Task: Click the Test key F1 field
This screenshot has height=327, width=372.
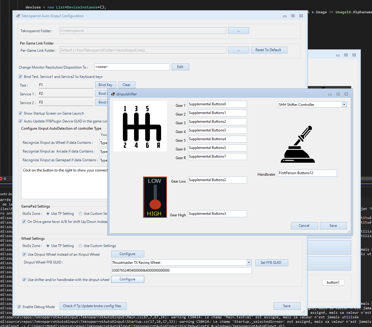Action: [66, 85]
